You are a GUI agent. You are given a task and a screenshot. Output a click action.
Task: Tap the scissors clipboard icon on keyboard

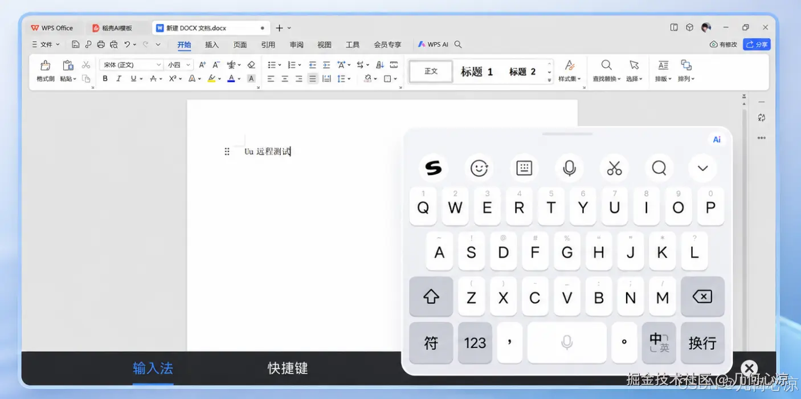[614, 168]
